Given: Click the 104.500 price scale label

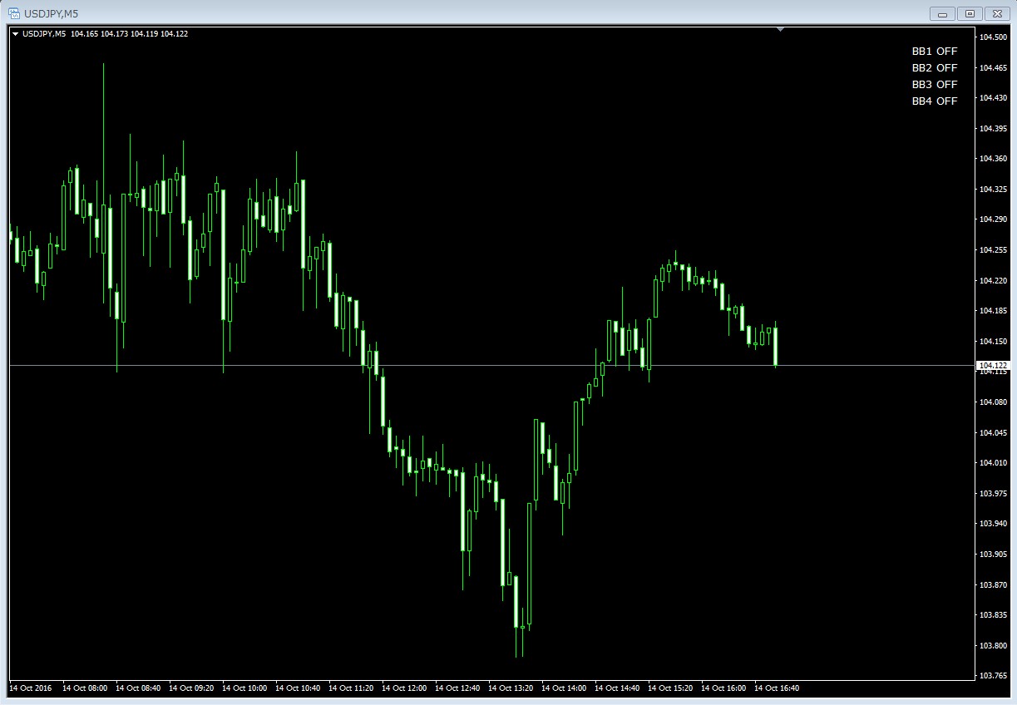Looking at the screenshot, I should tap(993, 37).
